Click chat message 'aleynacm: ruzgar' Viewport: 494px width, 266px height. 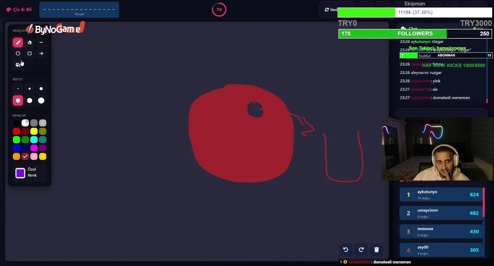(x=421, y=73)
